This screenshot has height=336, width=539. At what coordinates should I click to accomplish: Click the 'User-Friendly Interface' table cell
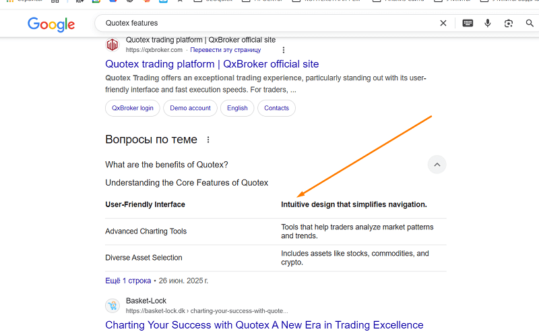click(145, 204)
